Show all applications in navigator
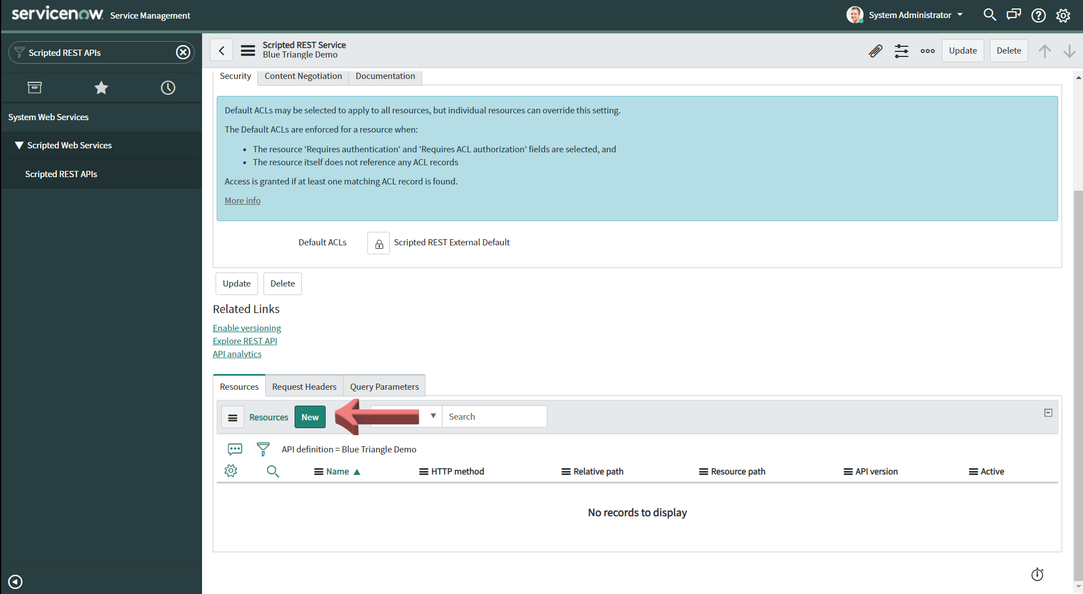1083x594 pixels. [x=34, y=87]
